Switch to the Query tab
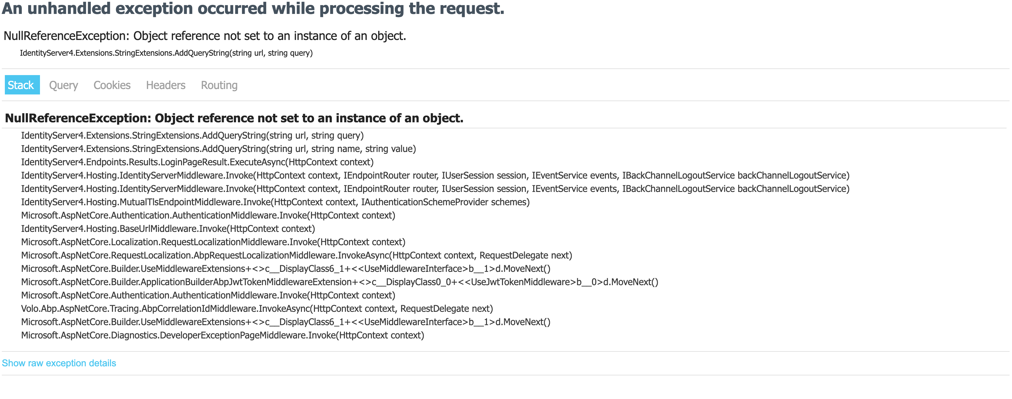 tap(63, 85)
